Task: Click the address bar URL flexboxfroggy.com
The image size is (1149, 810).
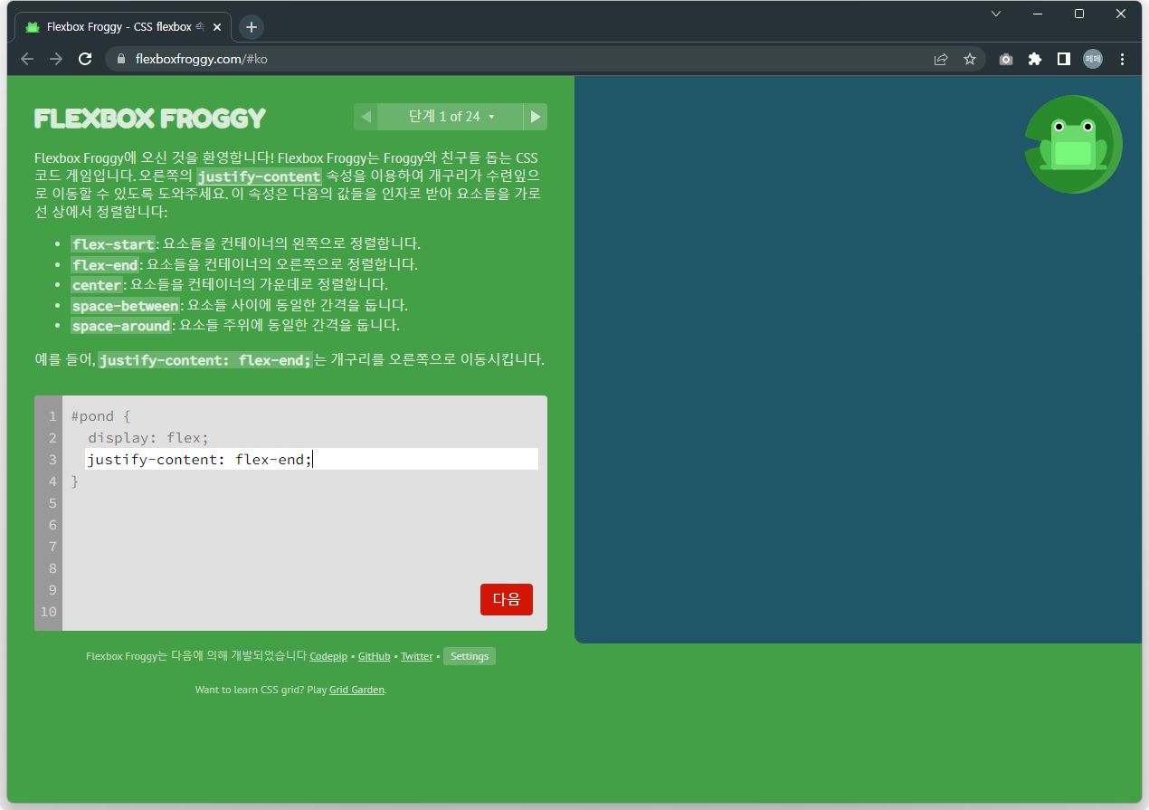Action: pos(201,59)
